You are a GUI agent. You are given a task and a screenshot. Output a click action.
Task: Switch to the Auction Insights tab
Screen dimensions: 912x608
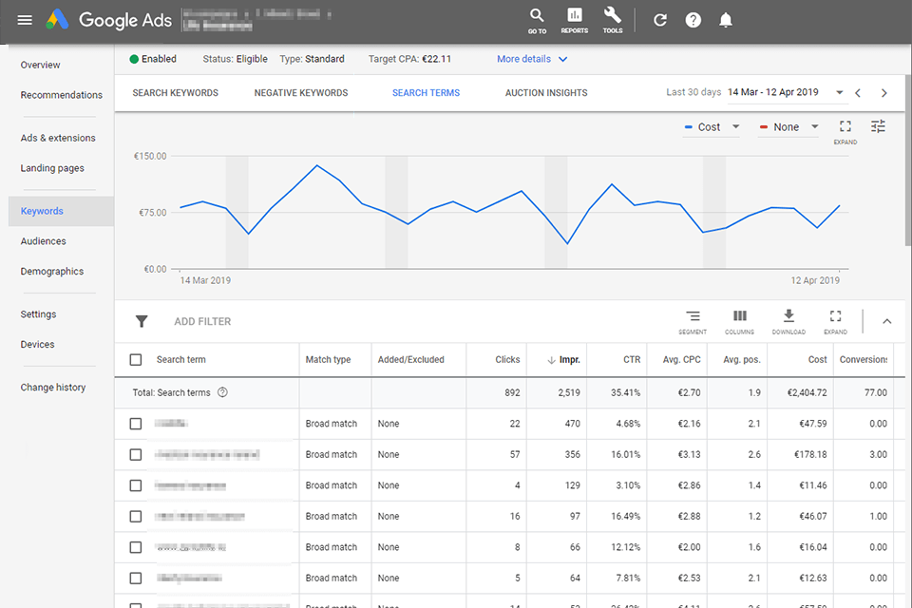pyautogui.click(x=546, y=93)
